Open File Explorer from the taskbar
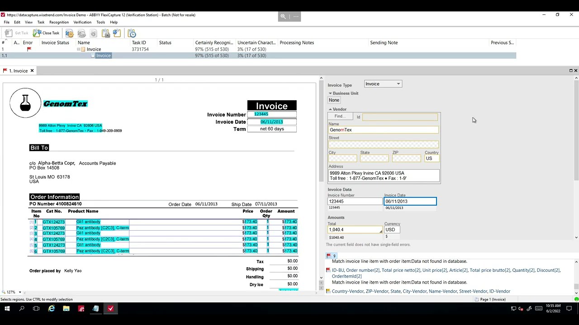This screenshot has height=325, width=579. 66,309
